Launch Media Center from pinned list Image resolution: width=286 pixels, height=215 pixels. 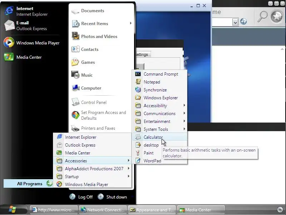point(23,57)
